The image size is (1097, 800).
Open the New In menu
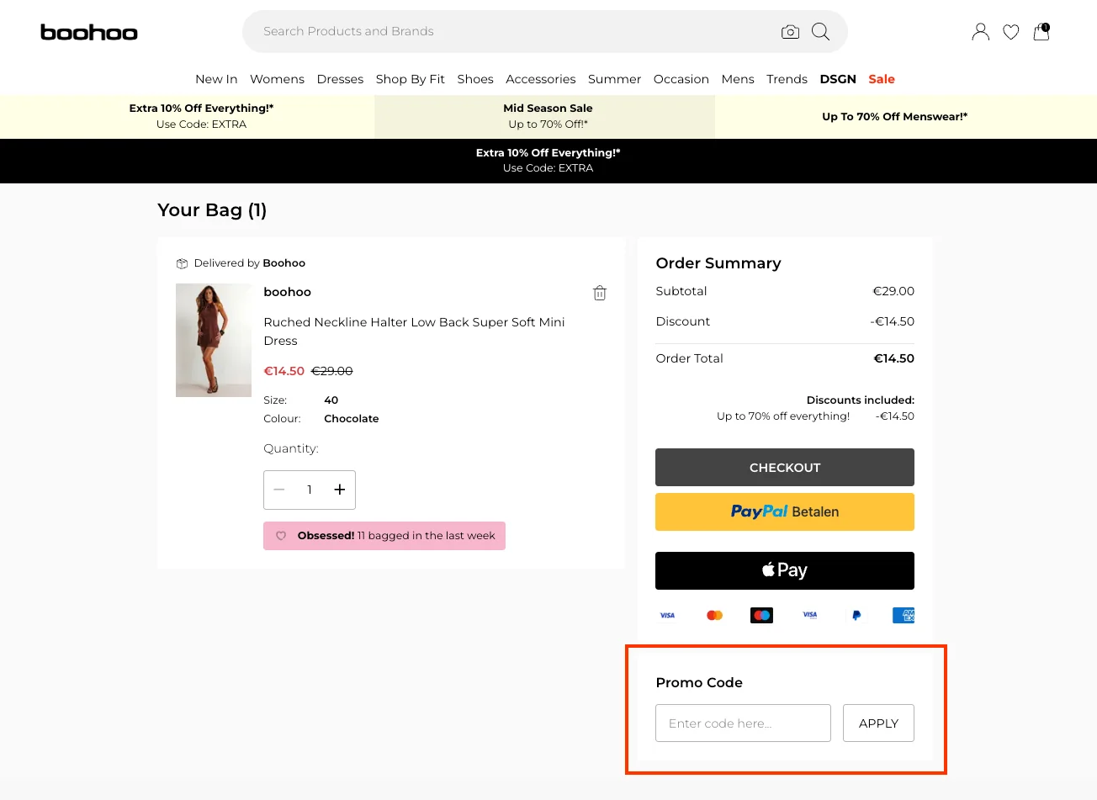pyautogui.click(x=216, y=79)
